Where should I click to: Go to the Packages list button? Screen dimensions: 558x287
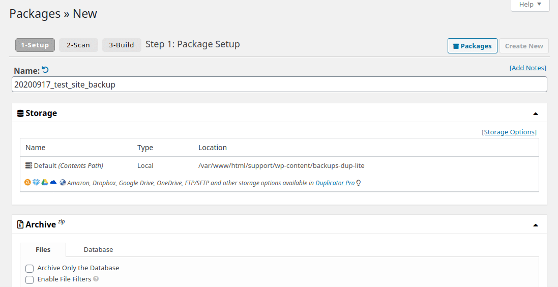coord(472,46)
